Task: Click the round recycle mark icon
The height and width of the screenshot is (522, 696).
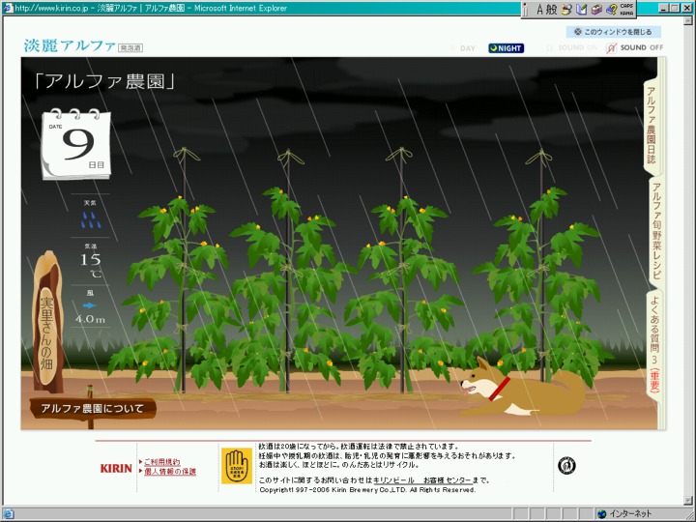Action: click(566, 466)
